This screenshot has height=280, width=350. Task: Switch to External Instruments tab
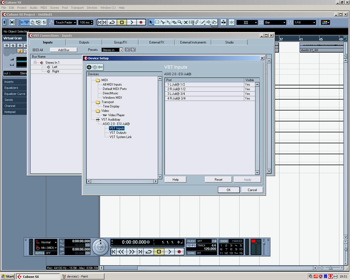[x=193, y=42]
